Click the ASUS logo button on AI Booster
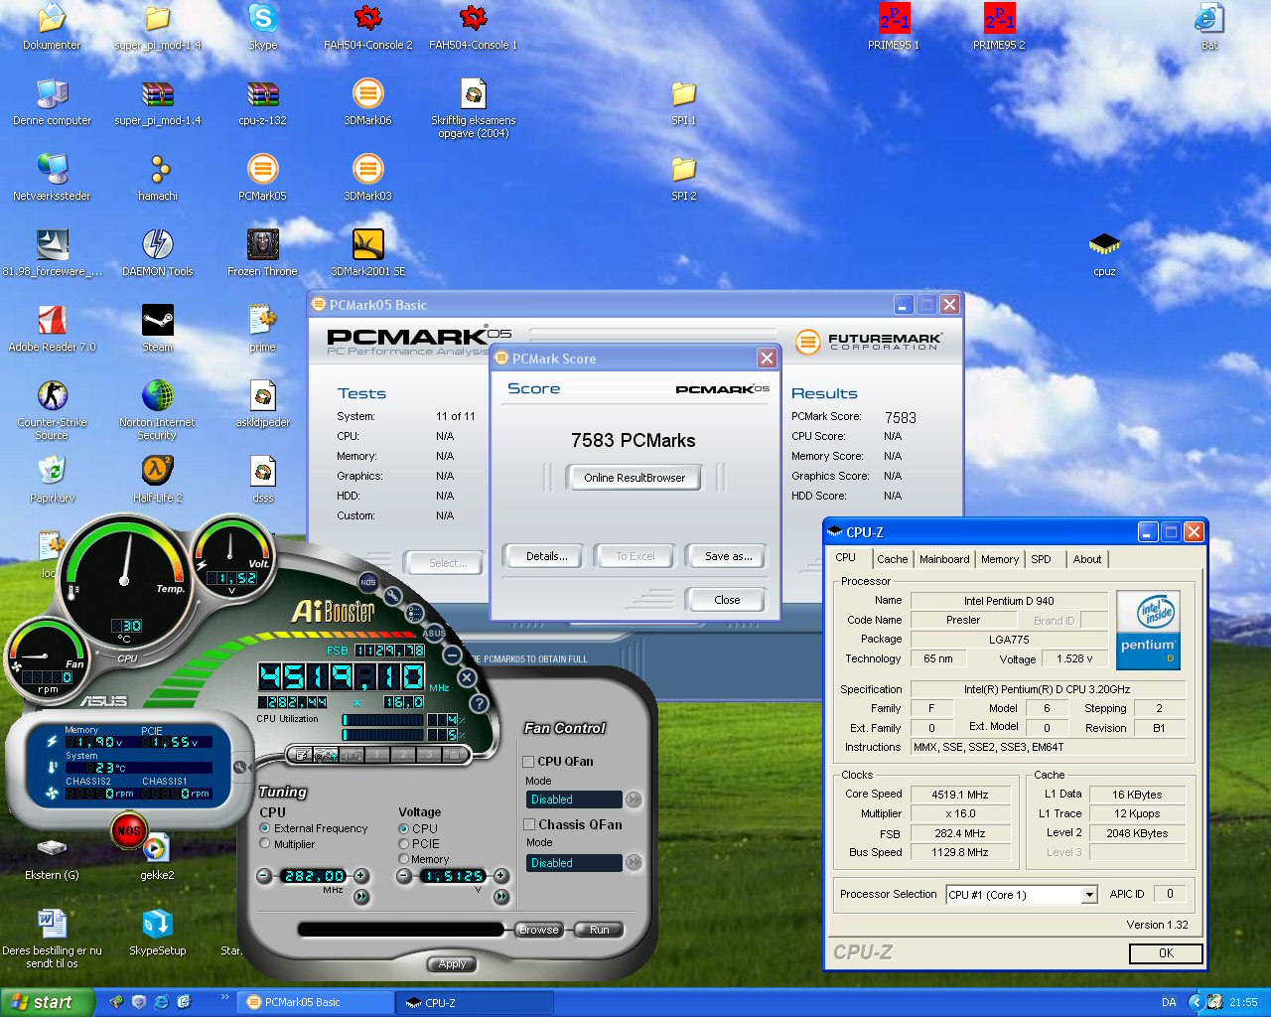 [x=434, y=633]
